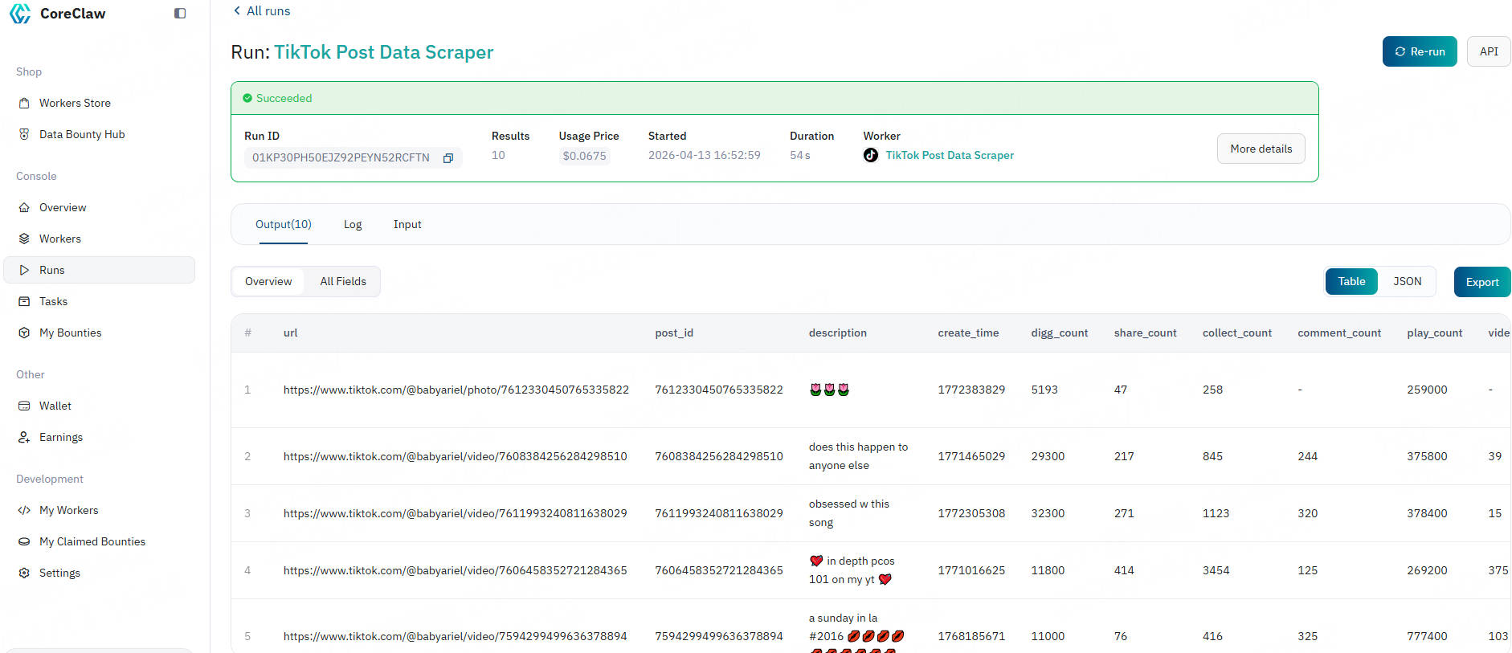The image size is (1512, 653).
Task: Select the All Fields view
Action: pyautogui.click(x=342, y=282)
